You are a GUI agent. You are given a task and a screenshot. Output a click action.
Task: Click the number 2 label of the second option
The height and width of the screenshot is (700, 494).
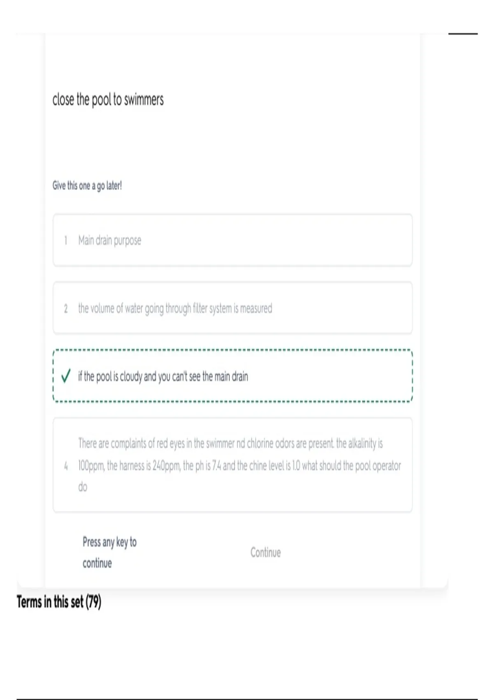[x=65, y=308]
